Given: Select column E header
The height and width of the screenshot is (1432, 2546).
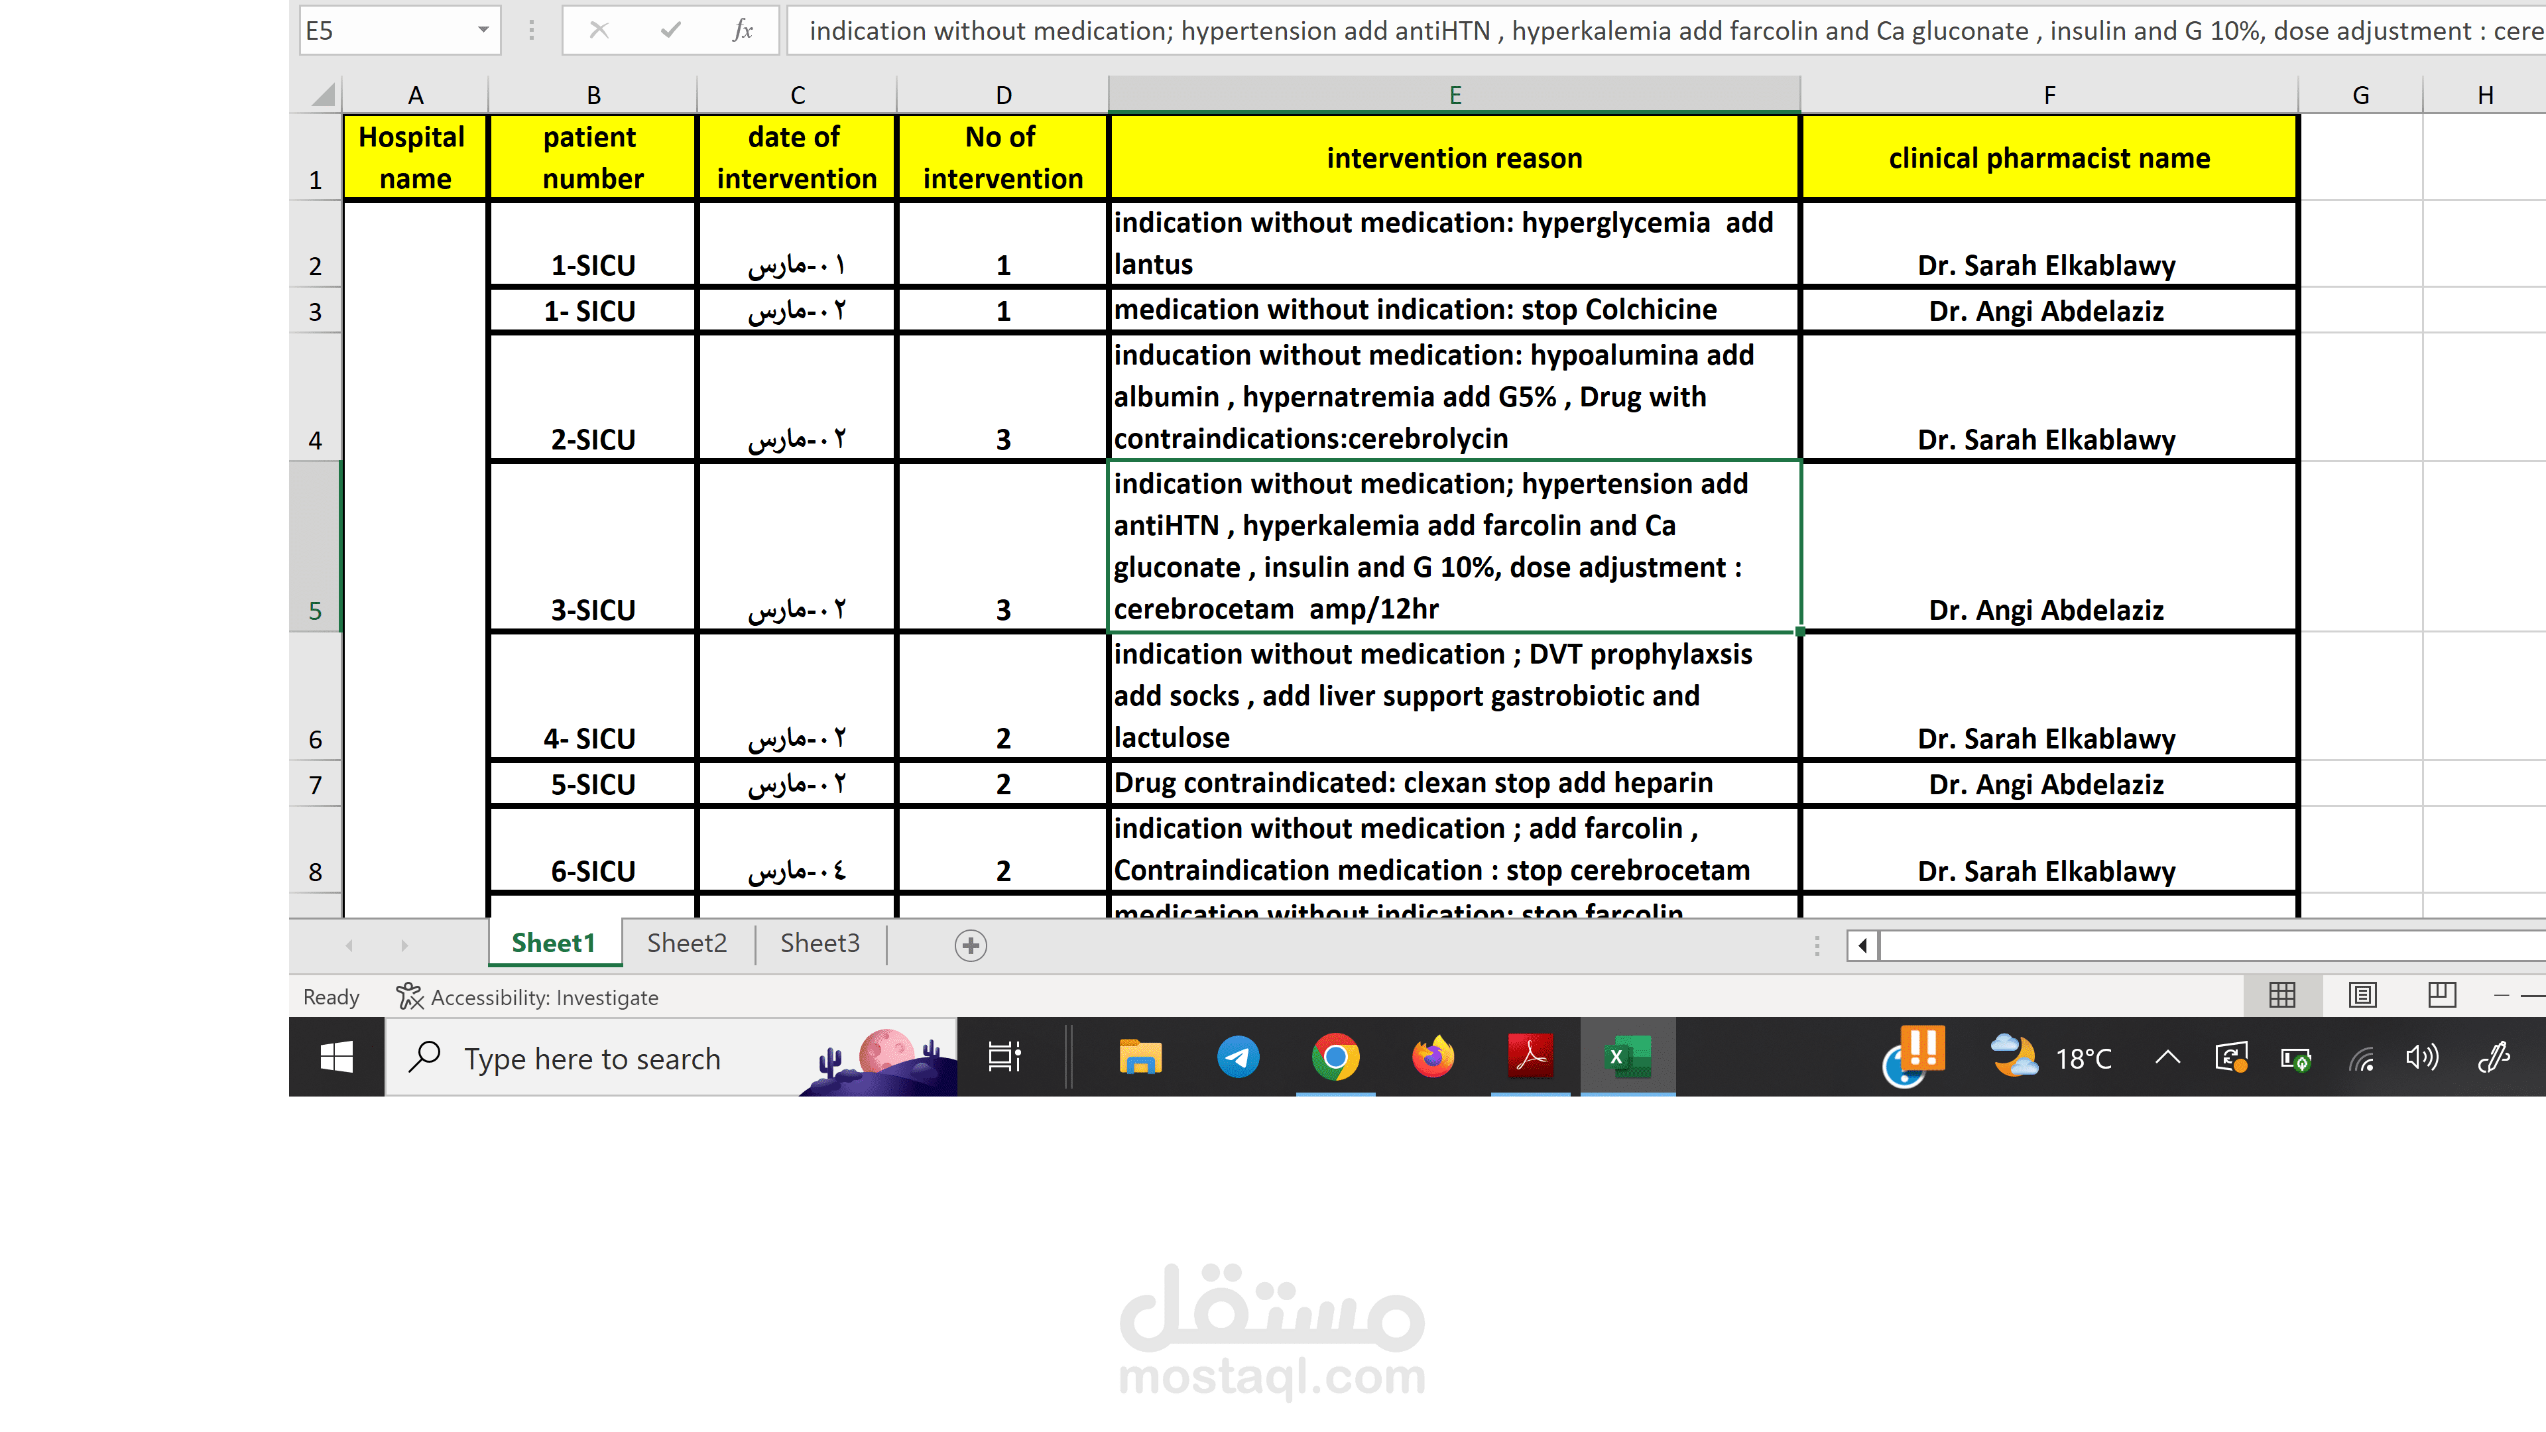Looking at the screenshot, I should (x=1455, y=95).
